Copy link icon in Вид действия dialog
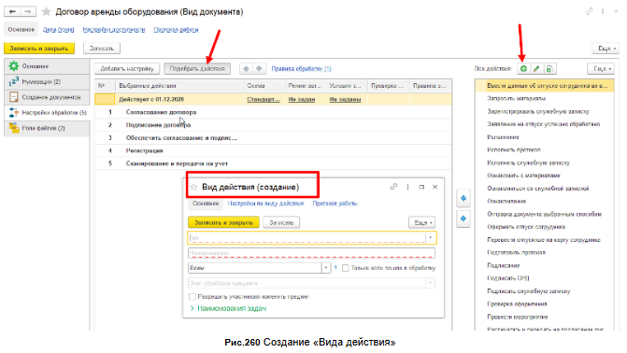 393,187
